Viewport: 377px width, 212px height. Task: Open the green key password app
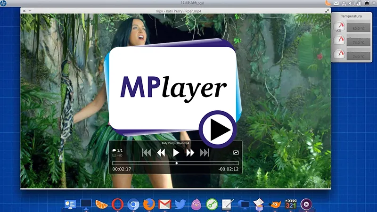coord(212,204)
